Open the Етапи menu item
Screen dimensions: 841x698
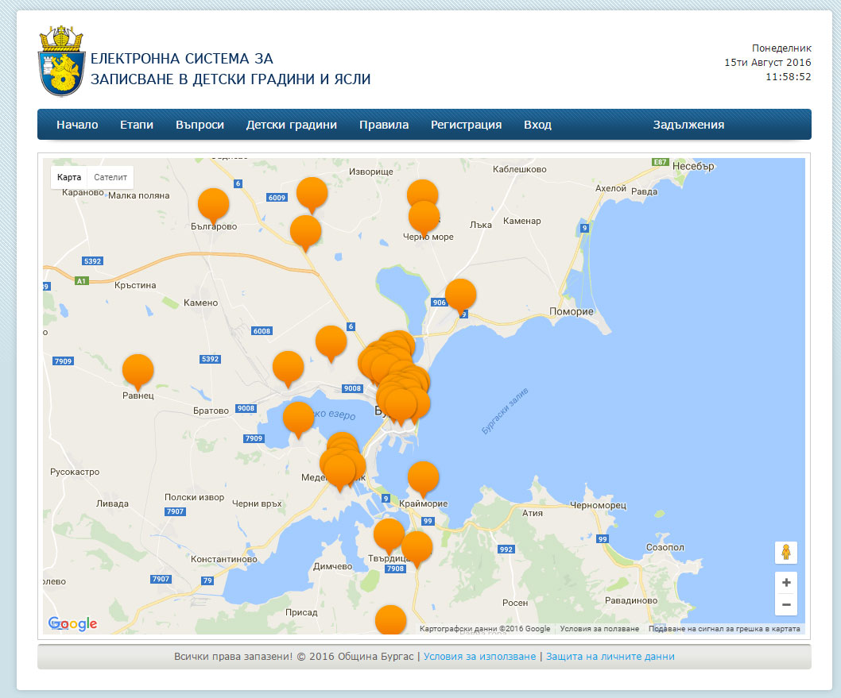pos(137,125)
